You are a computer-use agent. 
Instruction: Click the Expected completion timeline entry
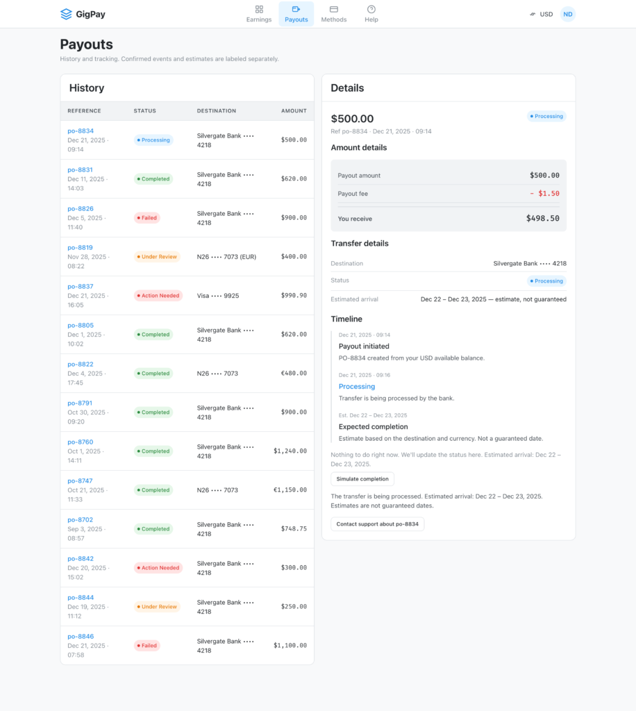(x=373, y=427)
